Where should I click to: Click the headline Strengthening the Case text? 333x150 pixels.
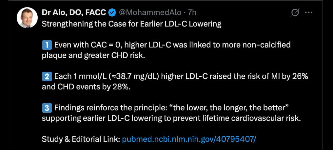click(x=131, y=24)
